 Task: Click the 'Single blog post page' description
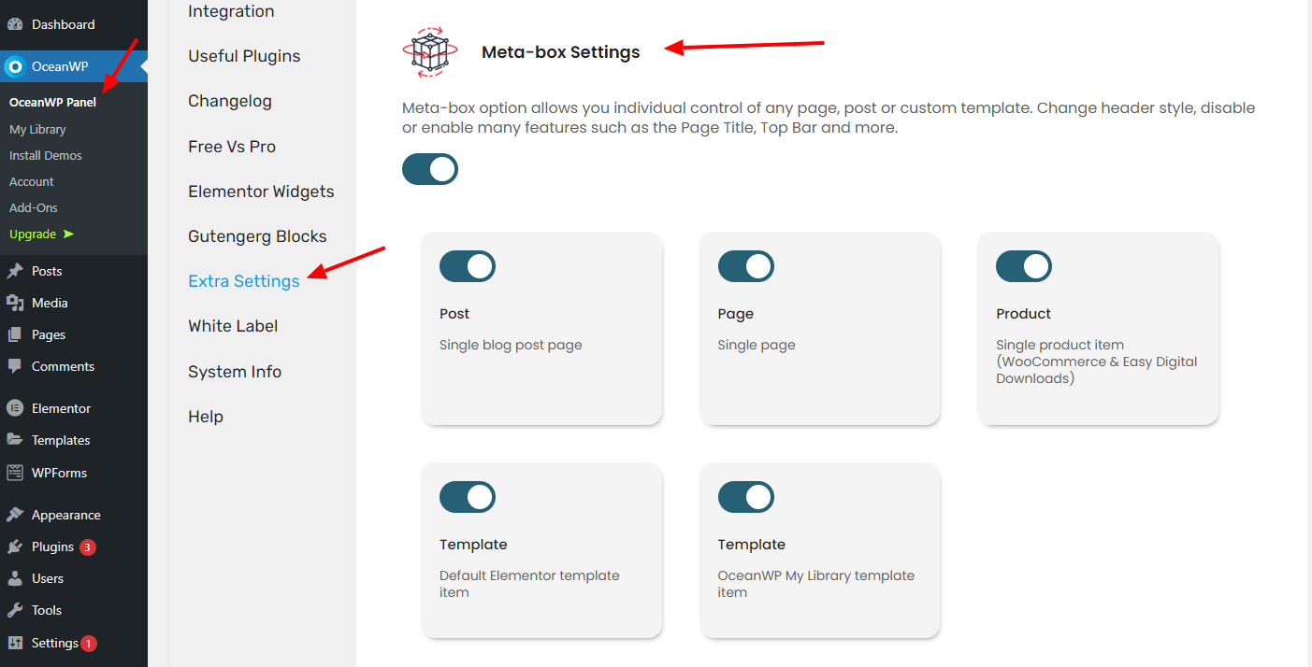click(x=511, y=345)
